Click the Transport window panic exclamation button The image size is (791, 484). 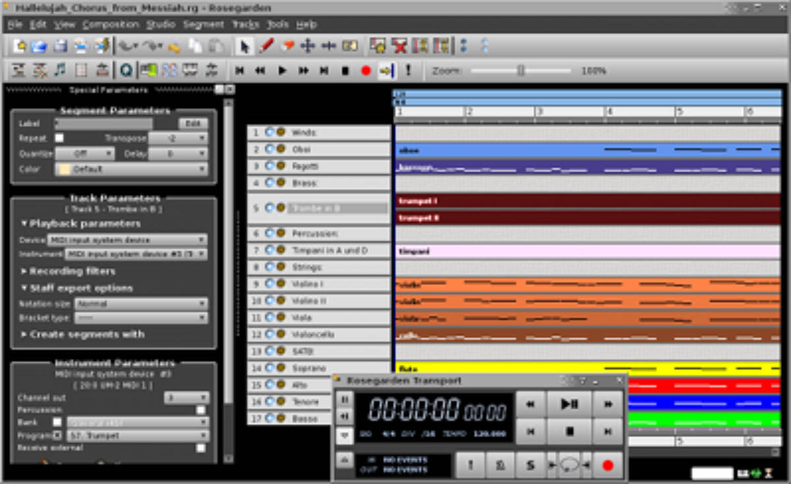[470, 466]
